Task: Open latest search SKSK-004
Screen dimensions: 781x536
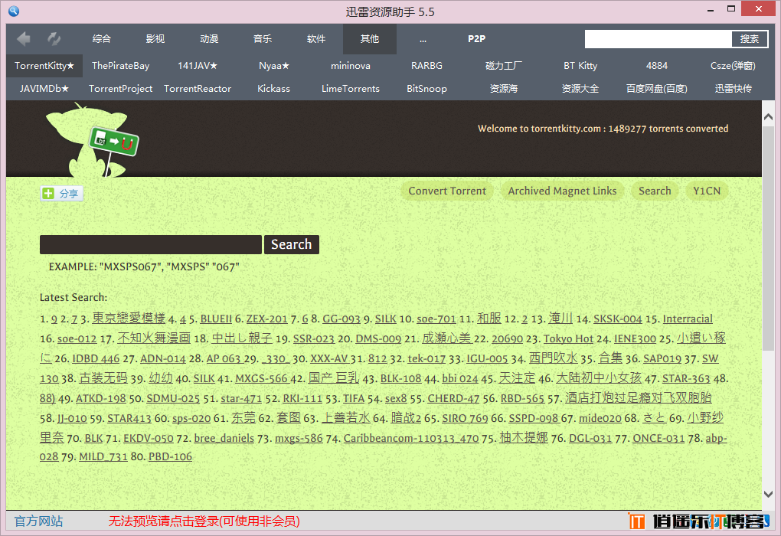Action: pyautogui.click(x=618, y=319)
